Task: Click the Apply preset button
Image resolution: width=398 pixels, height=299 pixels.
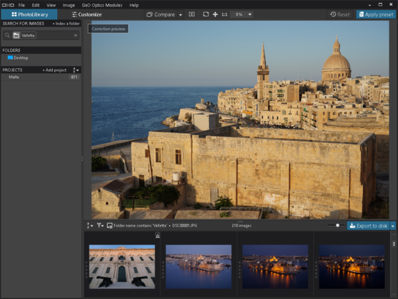Action: [x=376, y=14]
